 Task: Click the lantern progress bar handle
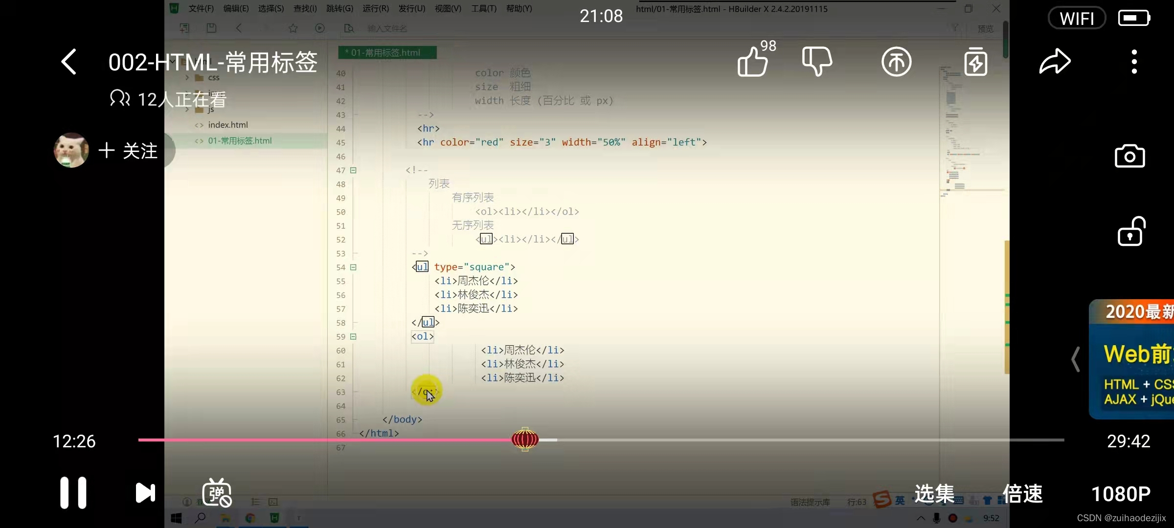coord(525,440)
